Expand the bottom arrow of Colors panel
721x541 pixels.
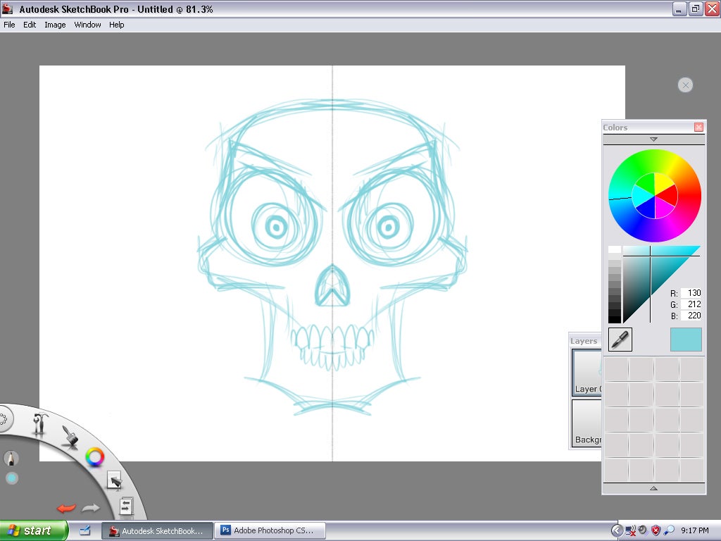653,488
